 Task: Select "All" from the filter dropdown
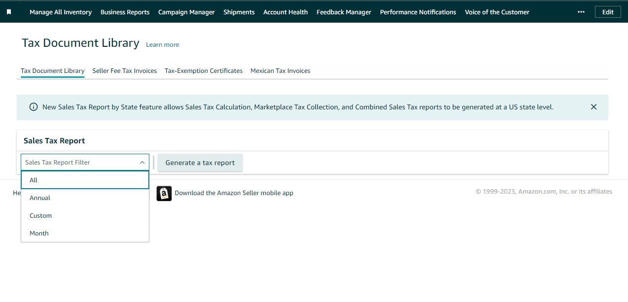click(x=33, y=180)
